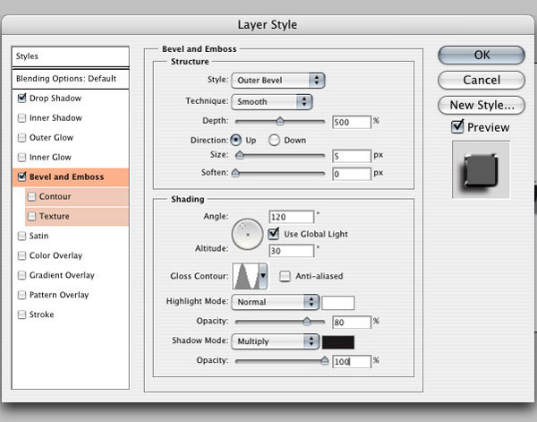Select the Down direction radio button
Screen dimensions: 537x422
coord(276,140)
